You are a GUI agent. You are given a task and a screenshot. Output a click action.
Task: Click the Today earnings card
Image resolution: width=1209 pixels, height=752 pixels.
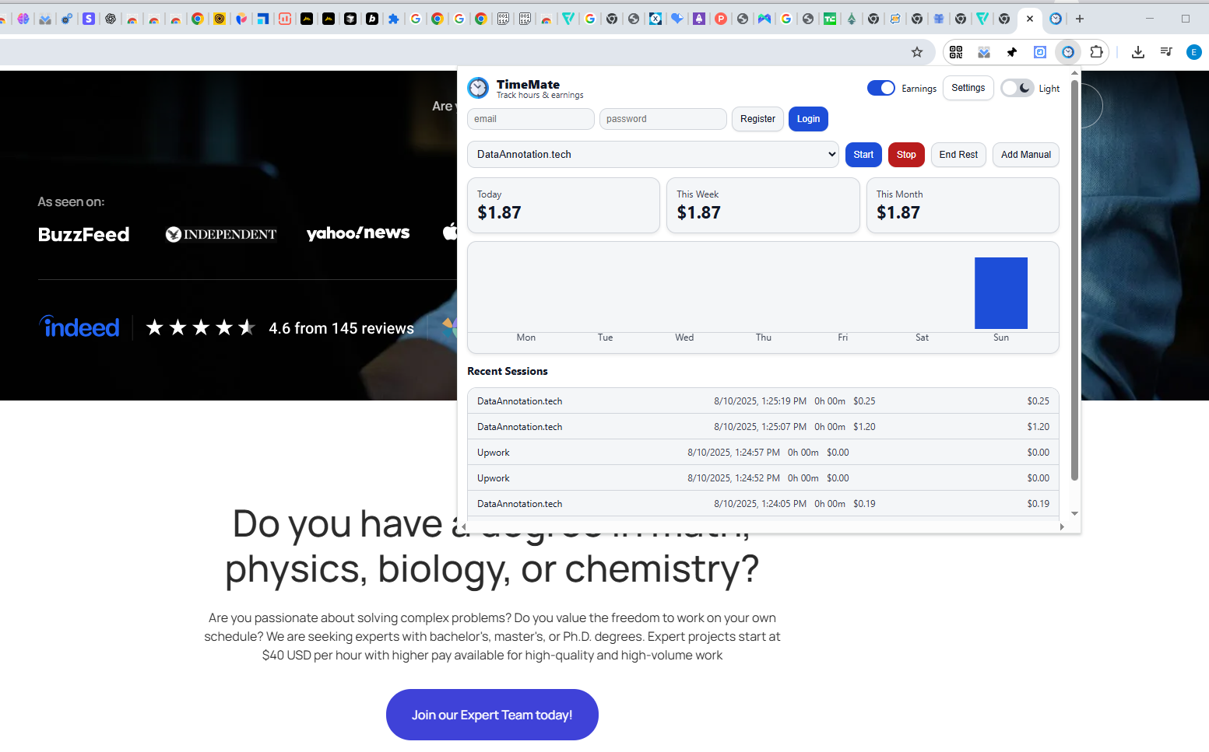click(x=564, y=205)
